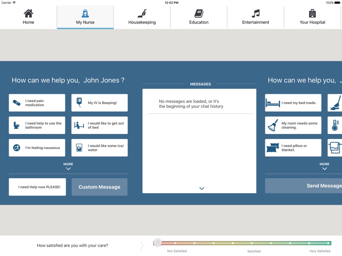The height and width of the screenshot is (256, 342).
Task: Go to the Entertainment tab
Action: pyautogui.click(x=256, y=17)
